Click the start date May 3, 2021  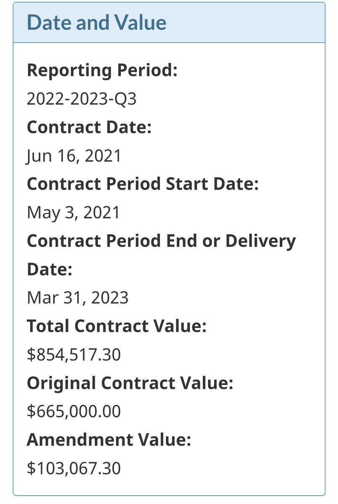point(73,212)
